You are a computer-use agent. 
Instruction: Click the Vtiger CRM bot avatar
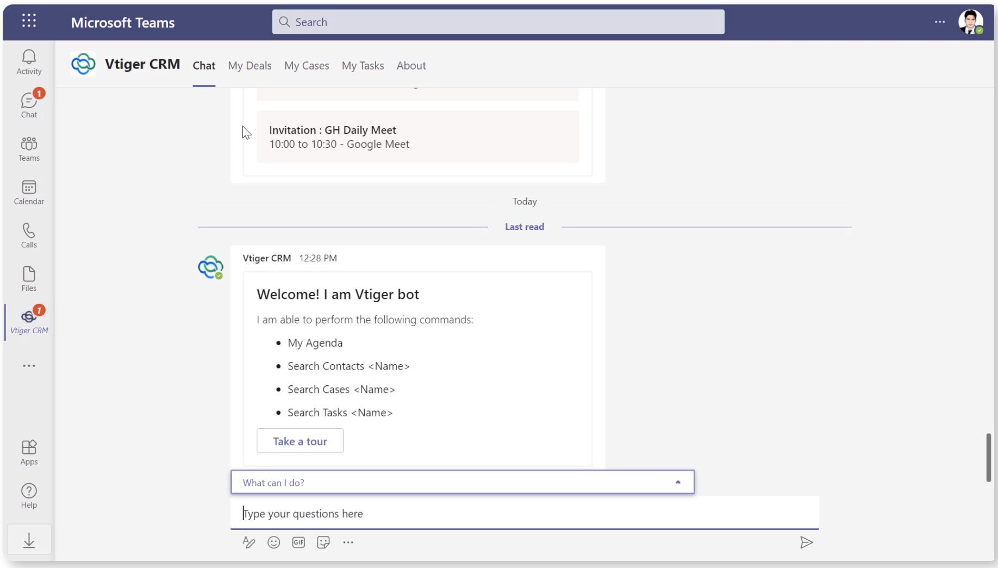[210, 267]
